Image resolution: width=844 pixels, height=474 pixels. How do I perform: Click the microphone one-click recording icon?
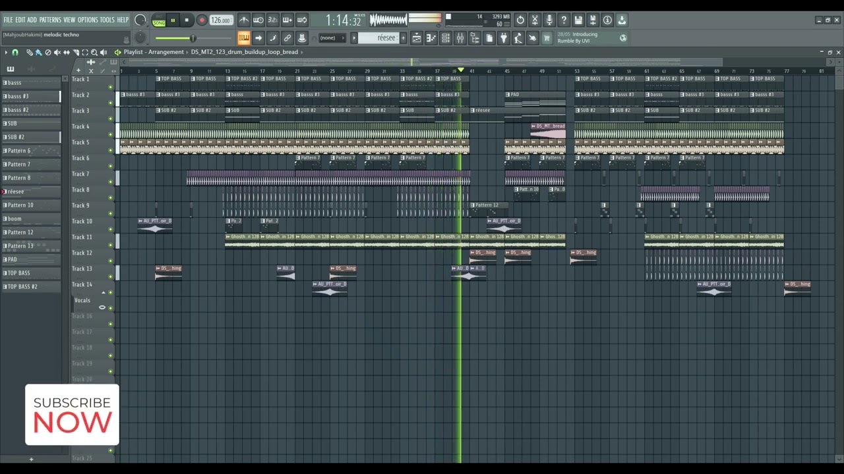[549, 20]
